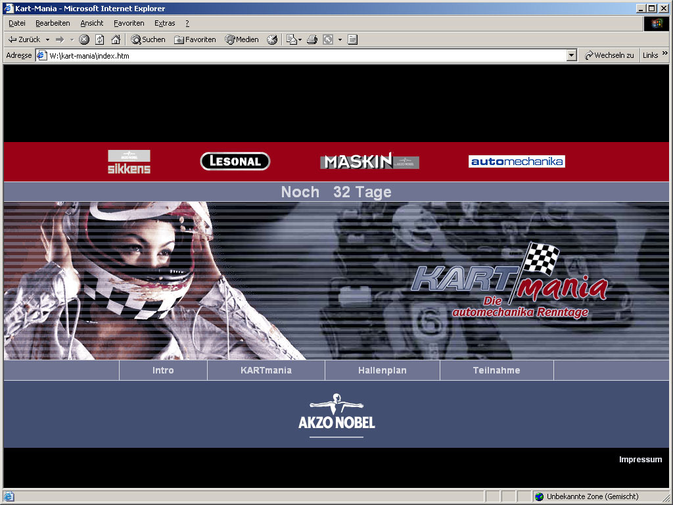
Task: Open the Suchen search panel
Action: 148,39
